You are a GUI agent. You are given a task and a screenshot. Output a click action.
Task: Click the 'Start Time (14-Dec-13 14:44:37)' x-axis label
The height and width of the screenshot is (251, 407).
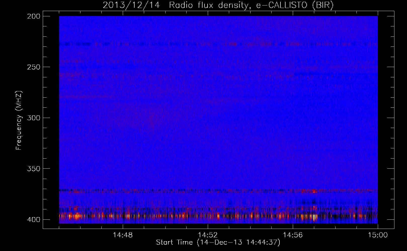click(218, 242)
